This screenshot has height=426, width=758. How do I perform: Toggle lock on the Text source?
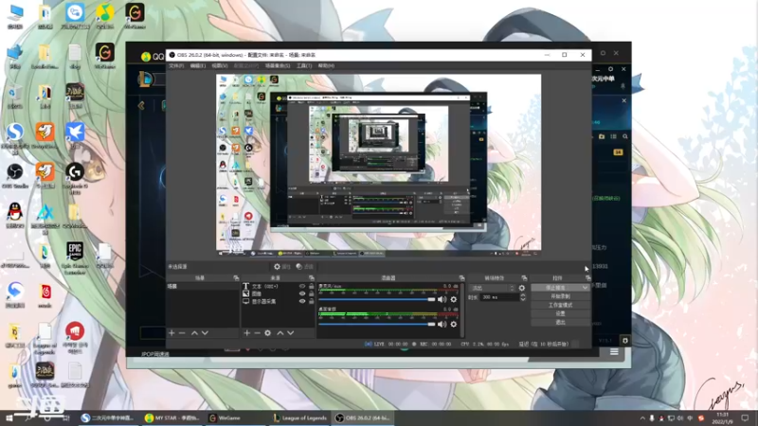tap(312, 287)
